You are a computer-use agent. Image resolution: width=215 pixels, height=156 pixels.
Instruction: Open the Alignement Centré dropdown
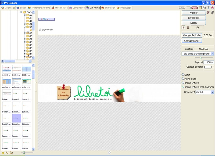212,92
